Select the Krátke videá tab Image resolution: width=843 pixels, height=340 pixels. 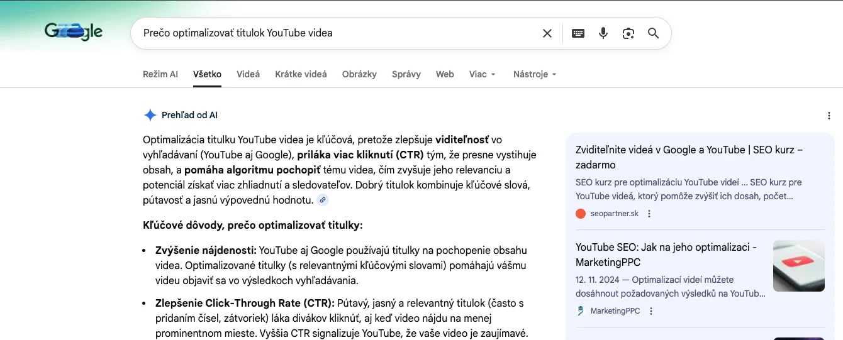(301, 74)
